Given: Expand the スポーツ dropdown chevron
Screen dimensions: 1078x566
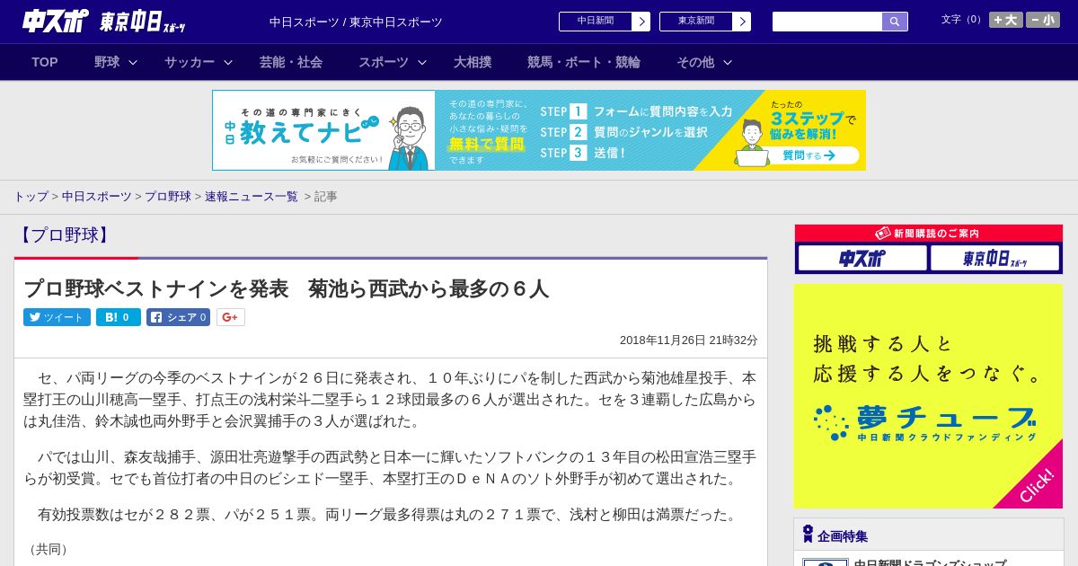Looking at the screenshot, I should tap(422, 62).
